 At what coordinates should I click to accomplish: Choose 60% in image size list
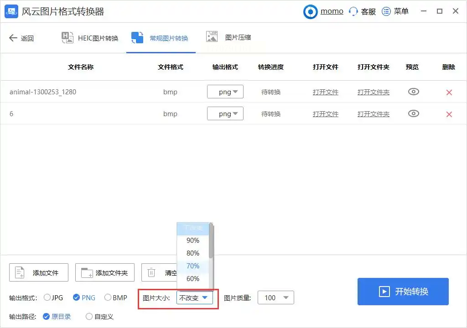[x=193, y=279]
